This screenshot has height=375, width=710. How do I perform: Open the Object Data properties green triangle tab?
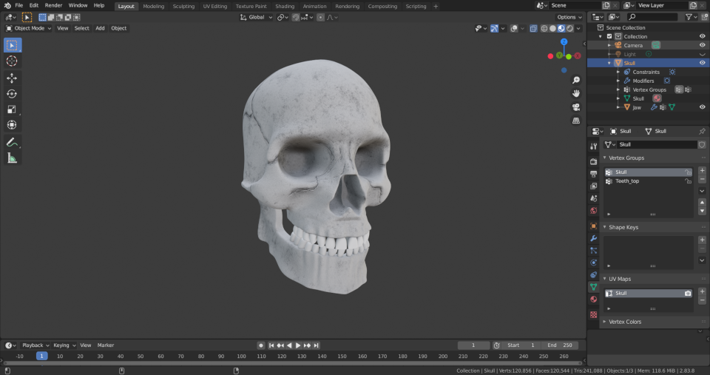(594, 287)
